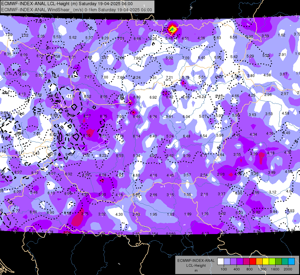Viewport: 300px width, 275px height.
Task: Click the dark purple legend swatch
Action: pos(240,262)
